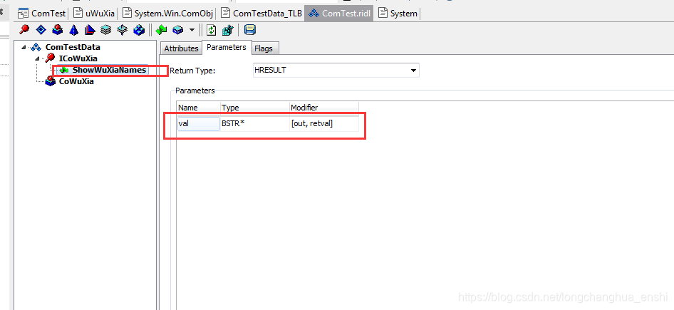Select the ComTest.ridl editor tab
Image resolution: width=674 pixels, height=310 pixels.
click(x=340, y=14)
